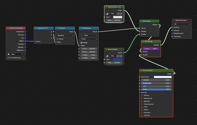Image resolution: width=197 pixels, height=125 pixels.
Task: Click the IOR field in Frosted Glass
Action: (156, 86)
